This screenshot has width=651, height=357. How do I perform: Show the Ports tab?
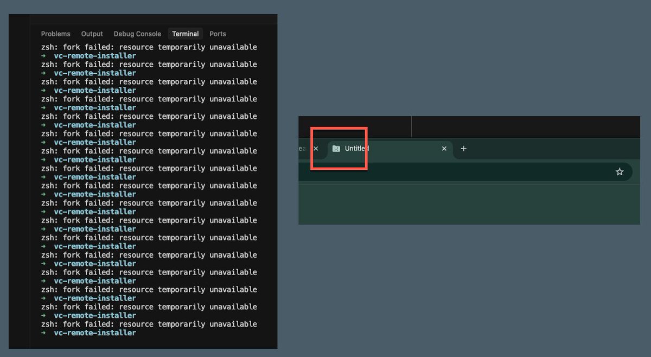[x=218, y=34]
